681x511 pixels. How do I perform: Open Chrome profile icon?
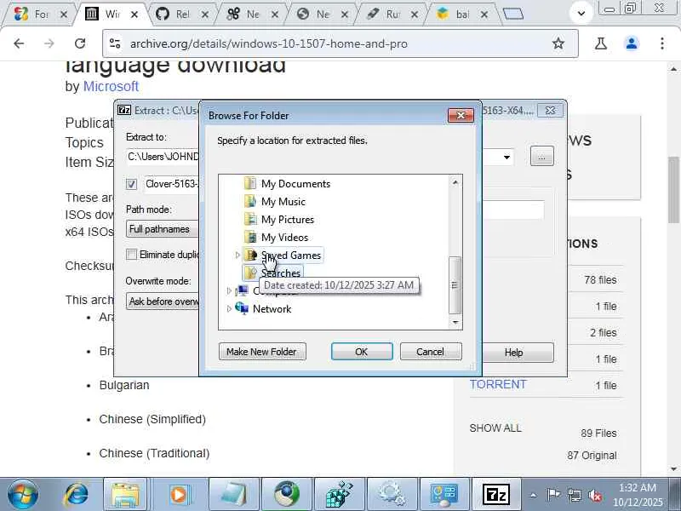tap(632, 43)
